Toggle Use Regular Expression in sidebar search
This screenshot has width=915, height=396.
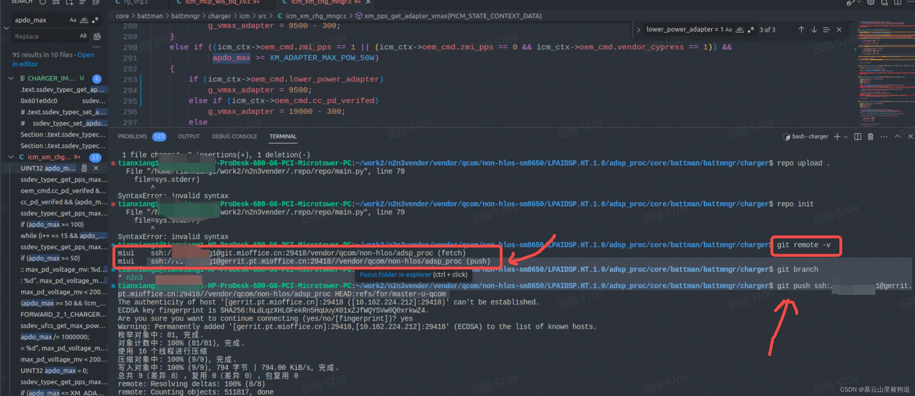click(95, 20)
